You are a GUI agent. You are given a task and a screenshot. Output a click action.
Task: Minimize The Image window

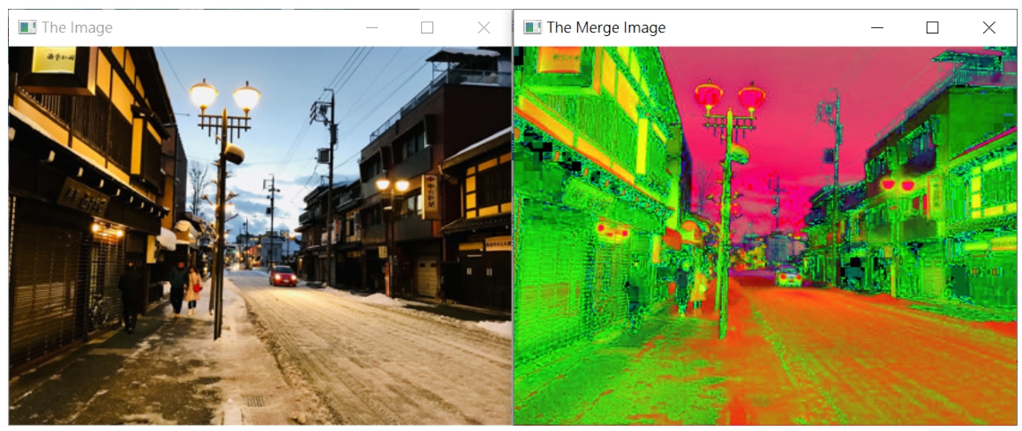click(x=372, y=27)
